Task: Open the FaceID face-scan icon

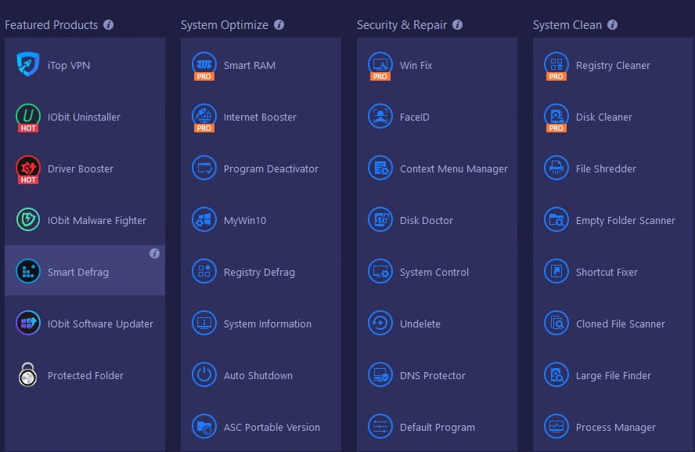Action: (380, 116)
